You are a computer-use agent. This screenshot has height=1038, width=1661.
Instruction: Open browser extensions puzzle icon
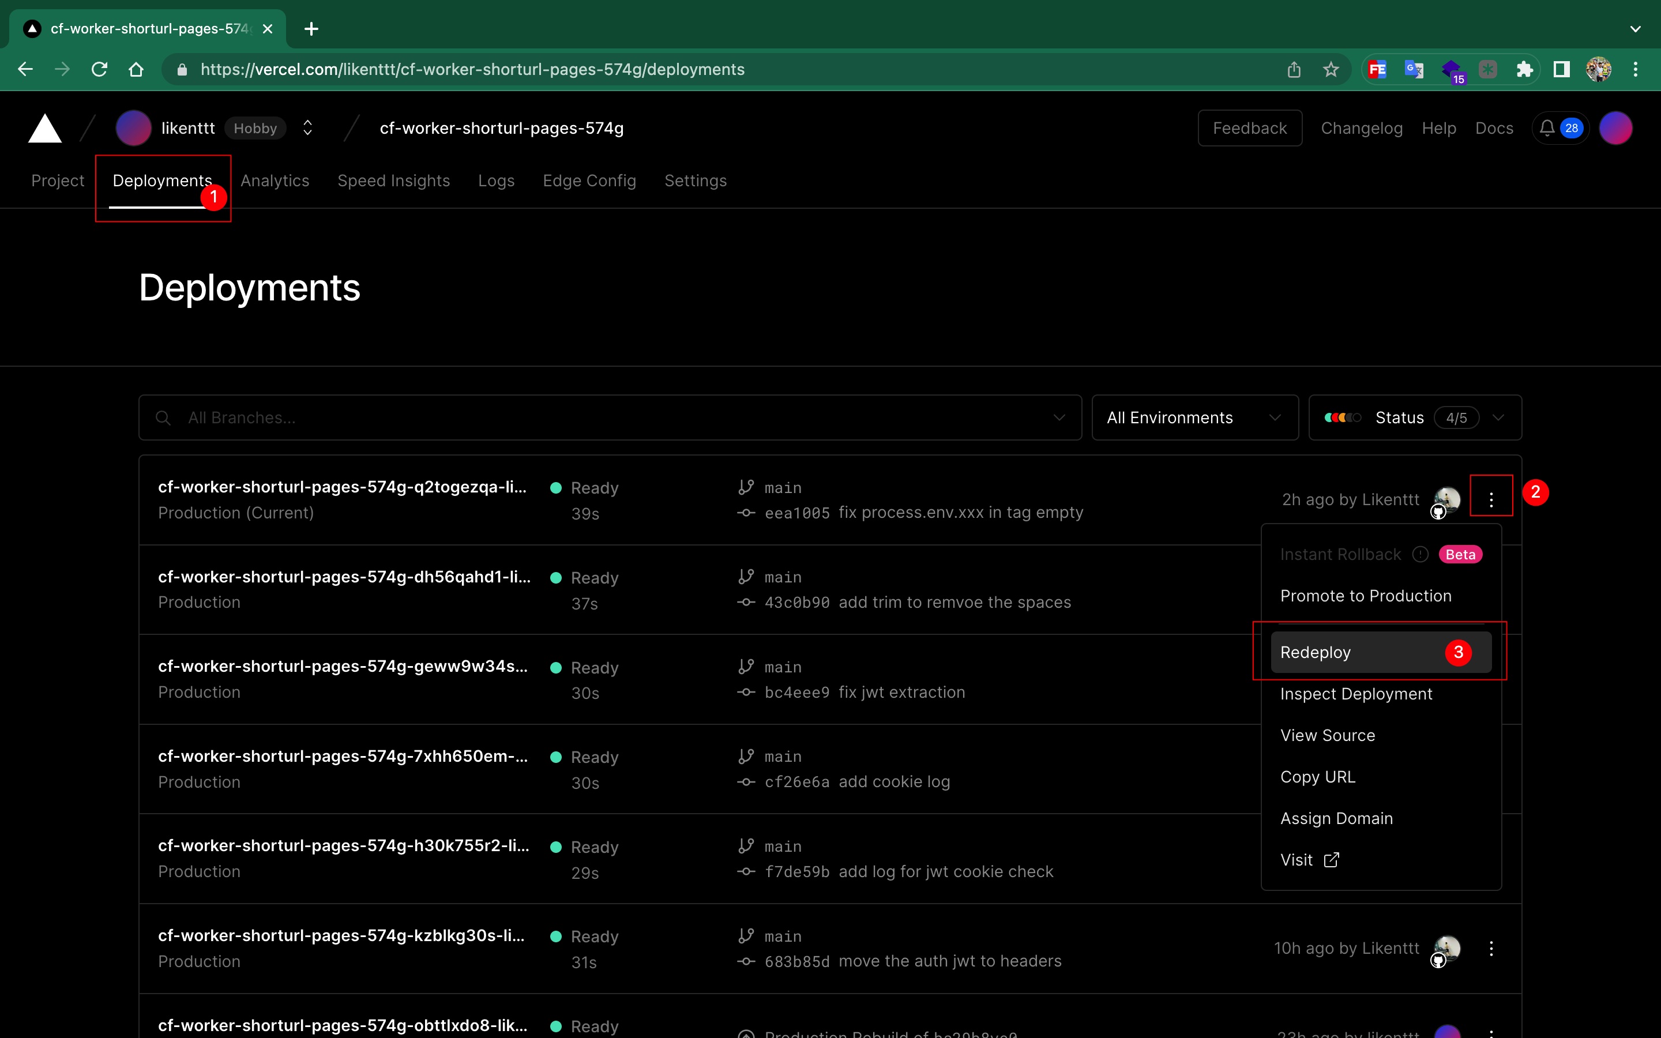tap(1524, 69)
